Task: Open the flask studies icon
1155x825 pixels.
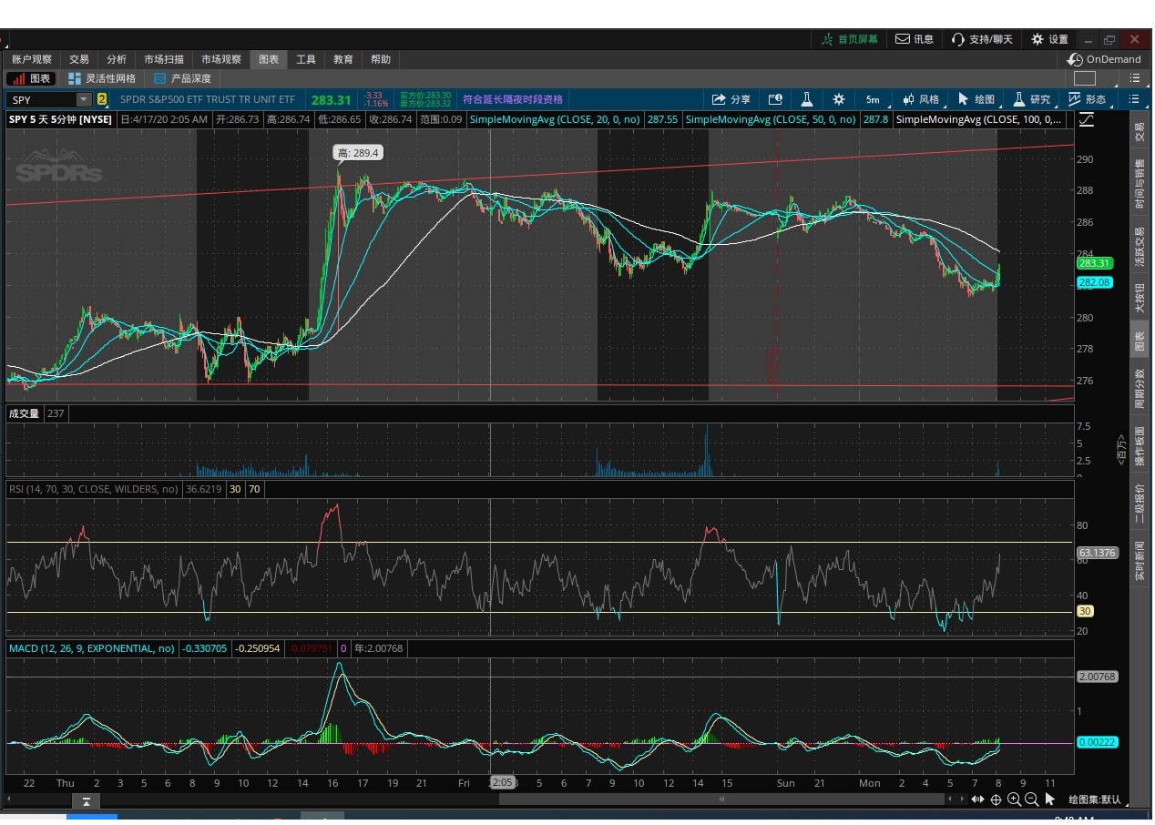Action: 806,99
